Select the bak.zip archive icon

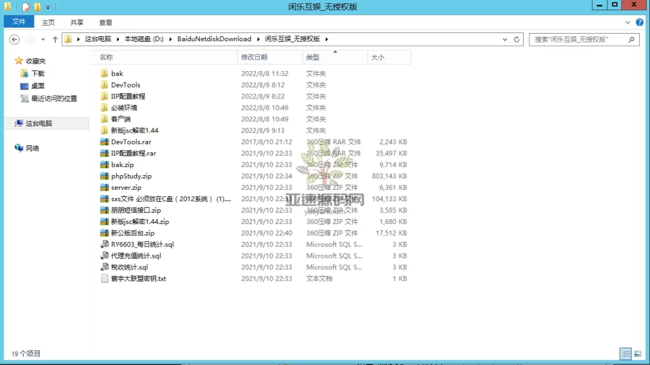click(105, 164)
